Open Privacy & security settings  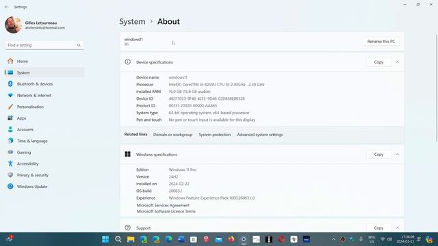(44, 175)
